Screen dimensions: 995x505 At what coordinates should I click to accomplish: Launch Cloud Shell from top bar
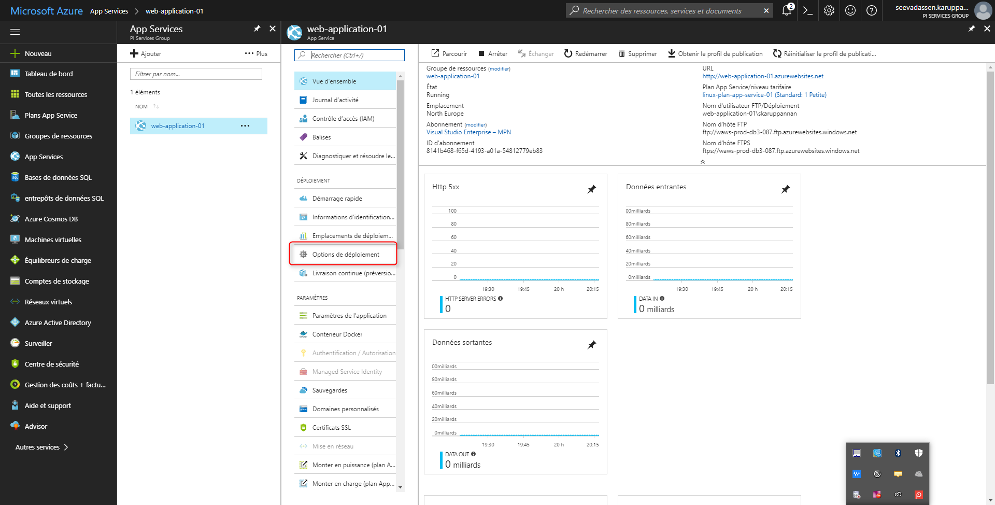808,10
